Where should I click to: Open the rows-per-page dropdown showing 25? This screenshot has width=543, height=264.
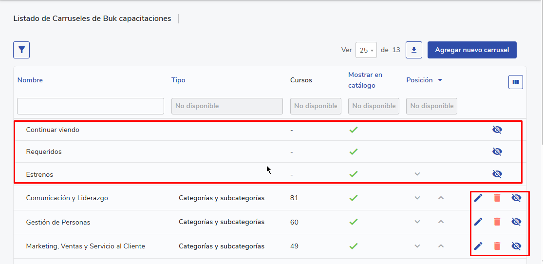click(x=366, y=50)
